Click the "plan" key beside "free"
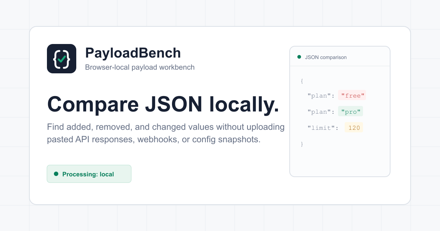 click(321, 96)
